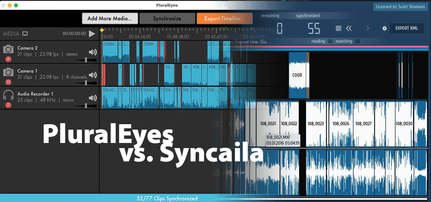Click the Audio Recorder 1 track name

pos(35,94)
